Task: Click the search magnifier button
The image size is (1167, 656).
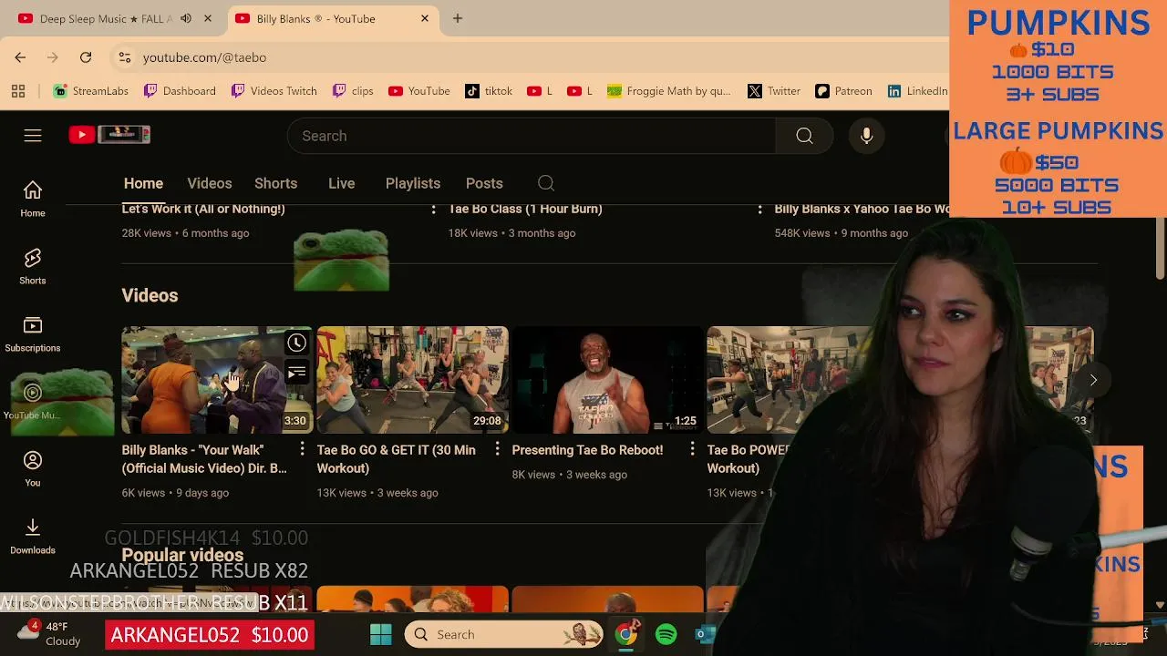Action: point(804,136)
